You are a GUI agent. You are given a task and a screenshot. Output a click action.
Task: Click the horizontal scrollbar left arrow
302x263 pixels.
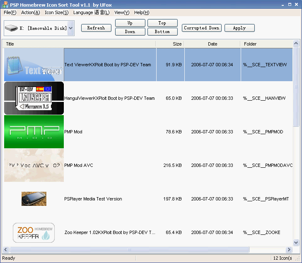(x=5, y=250)
